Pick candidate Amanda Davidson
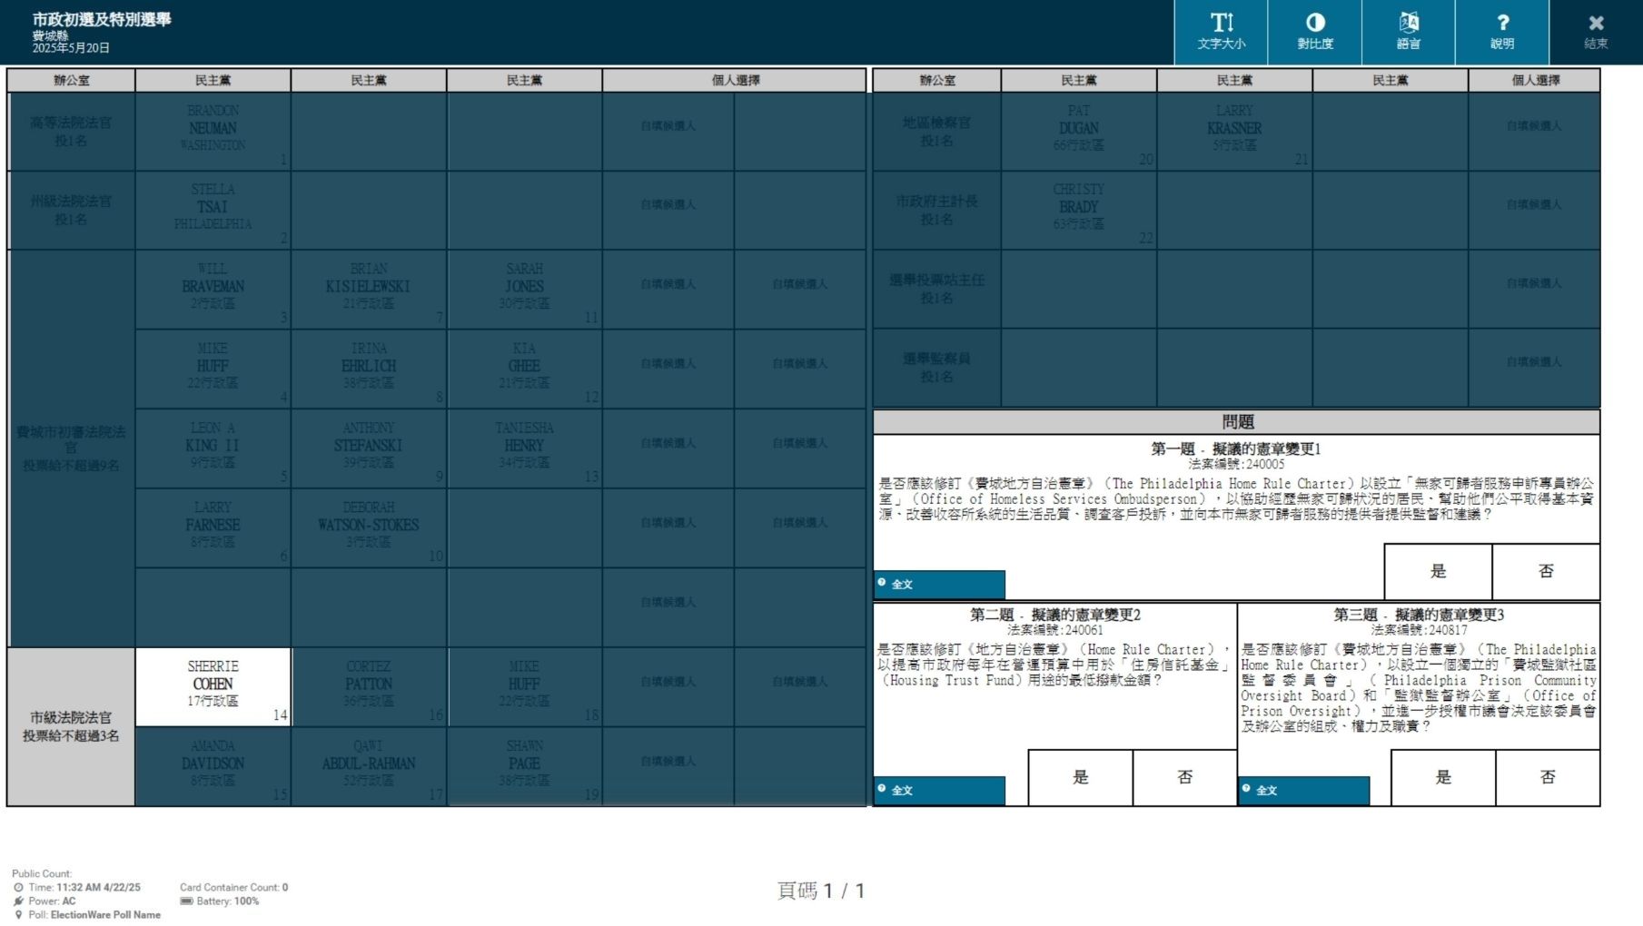The height and width of the screenshot is (926, 1643). tap(213, 764)
